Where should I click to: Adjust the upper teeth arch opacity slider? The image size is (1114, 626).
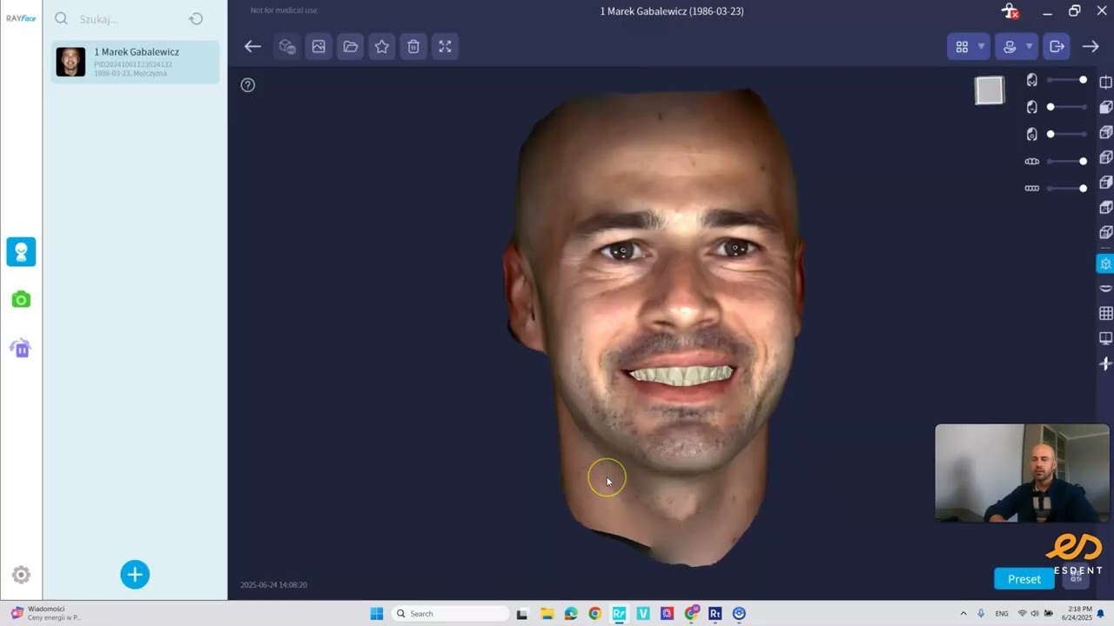[1067, 161]
